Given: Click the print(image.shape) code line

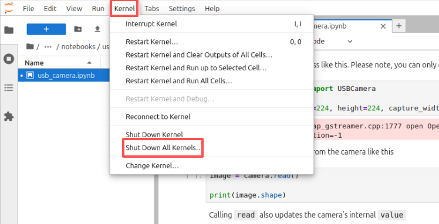Looking at the screenshot, I should coord(248,195).
